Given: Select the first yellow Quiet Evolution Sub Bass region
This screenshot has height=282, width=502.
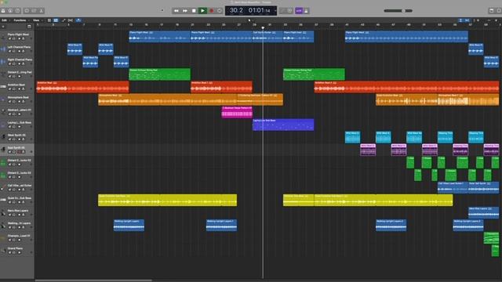Looking at the screenshot, I should point(167,201).
